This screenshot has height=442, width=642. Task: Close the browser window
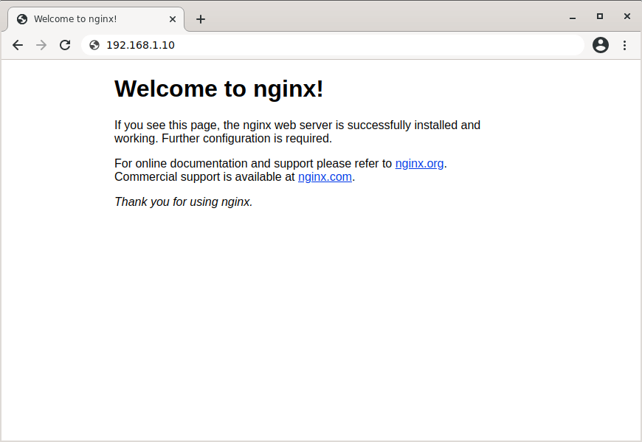[x=627, y=16]
